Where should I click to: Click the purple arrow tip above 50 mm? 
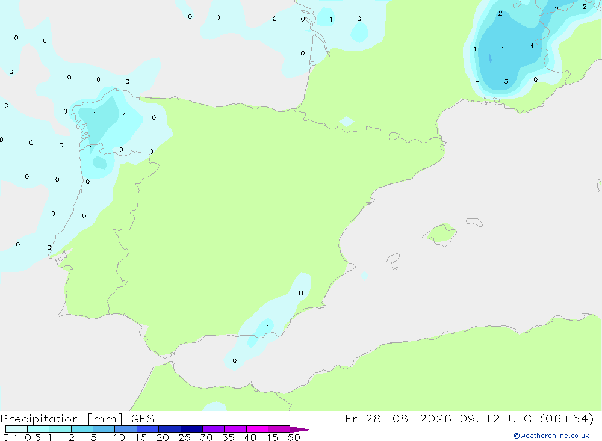(300, 429)
